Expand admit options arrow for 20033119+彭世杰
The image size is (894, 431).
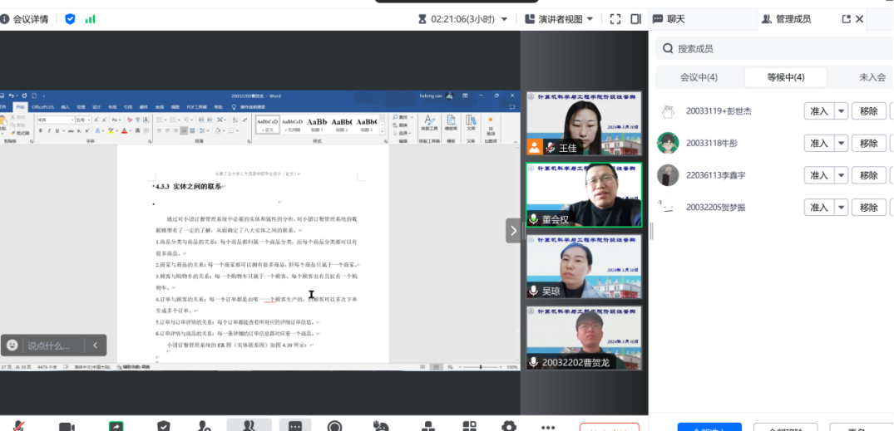(841, 111)
